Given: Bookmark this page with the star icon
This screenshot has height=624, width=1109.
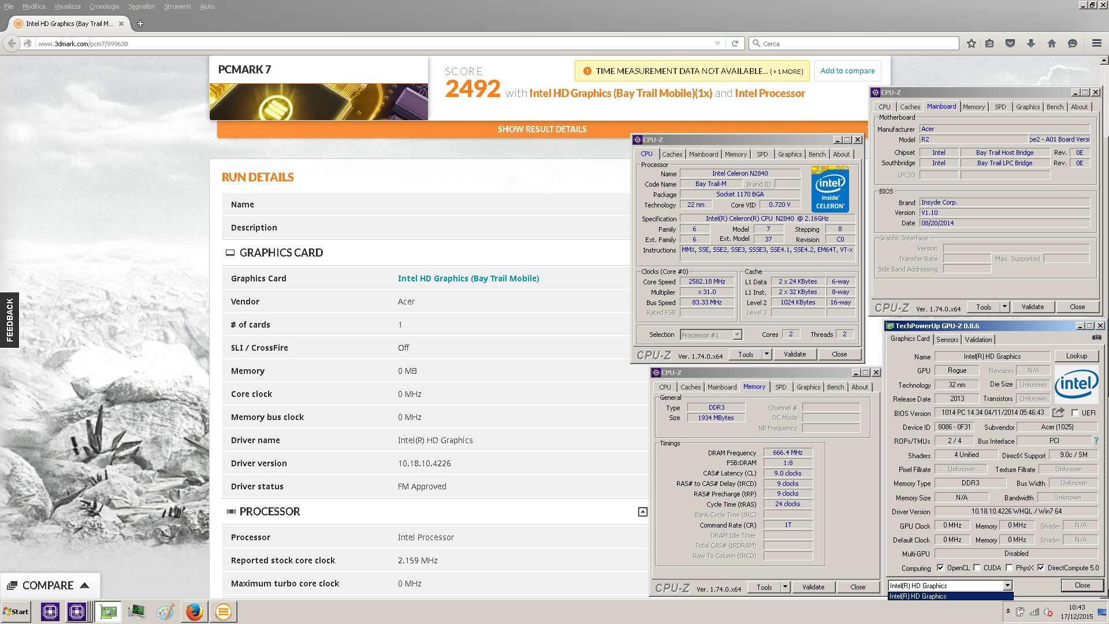Looking at the screenshot, I should pyautogui.click(x=971, y=43).
